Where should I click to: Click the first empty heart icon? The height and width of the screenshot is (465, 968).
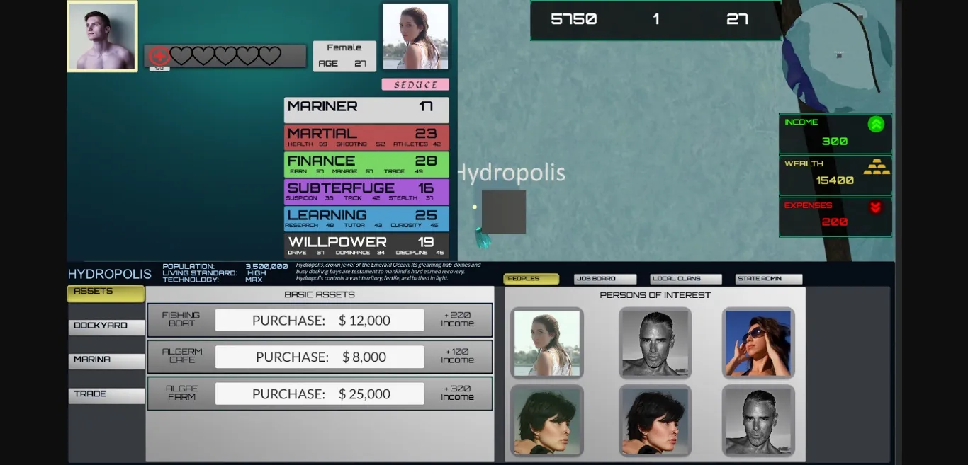(181, 55)
